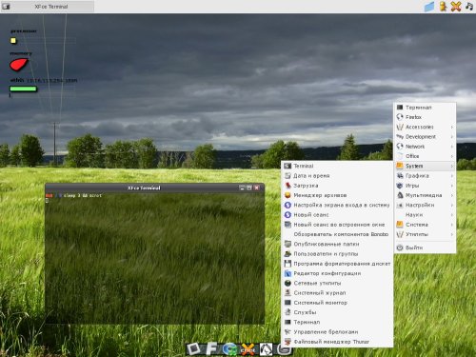This screenshot has height=357, width=476.
Task: Launch Менеджер архивов
Action: (337, 195)
